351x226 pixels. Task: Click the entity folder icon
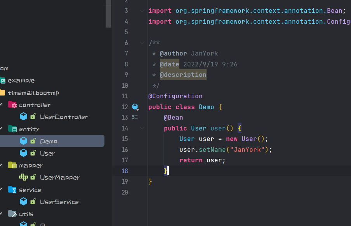point(12,129)
